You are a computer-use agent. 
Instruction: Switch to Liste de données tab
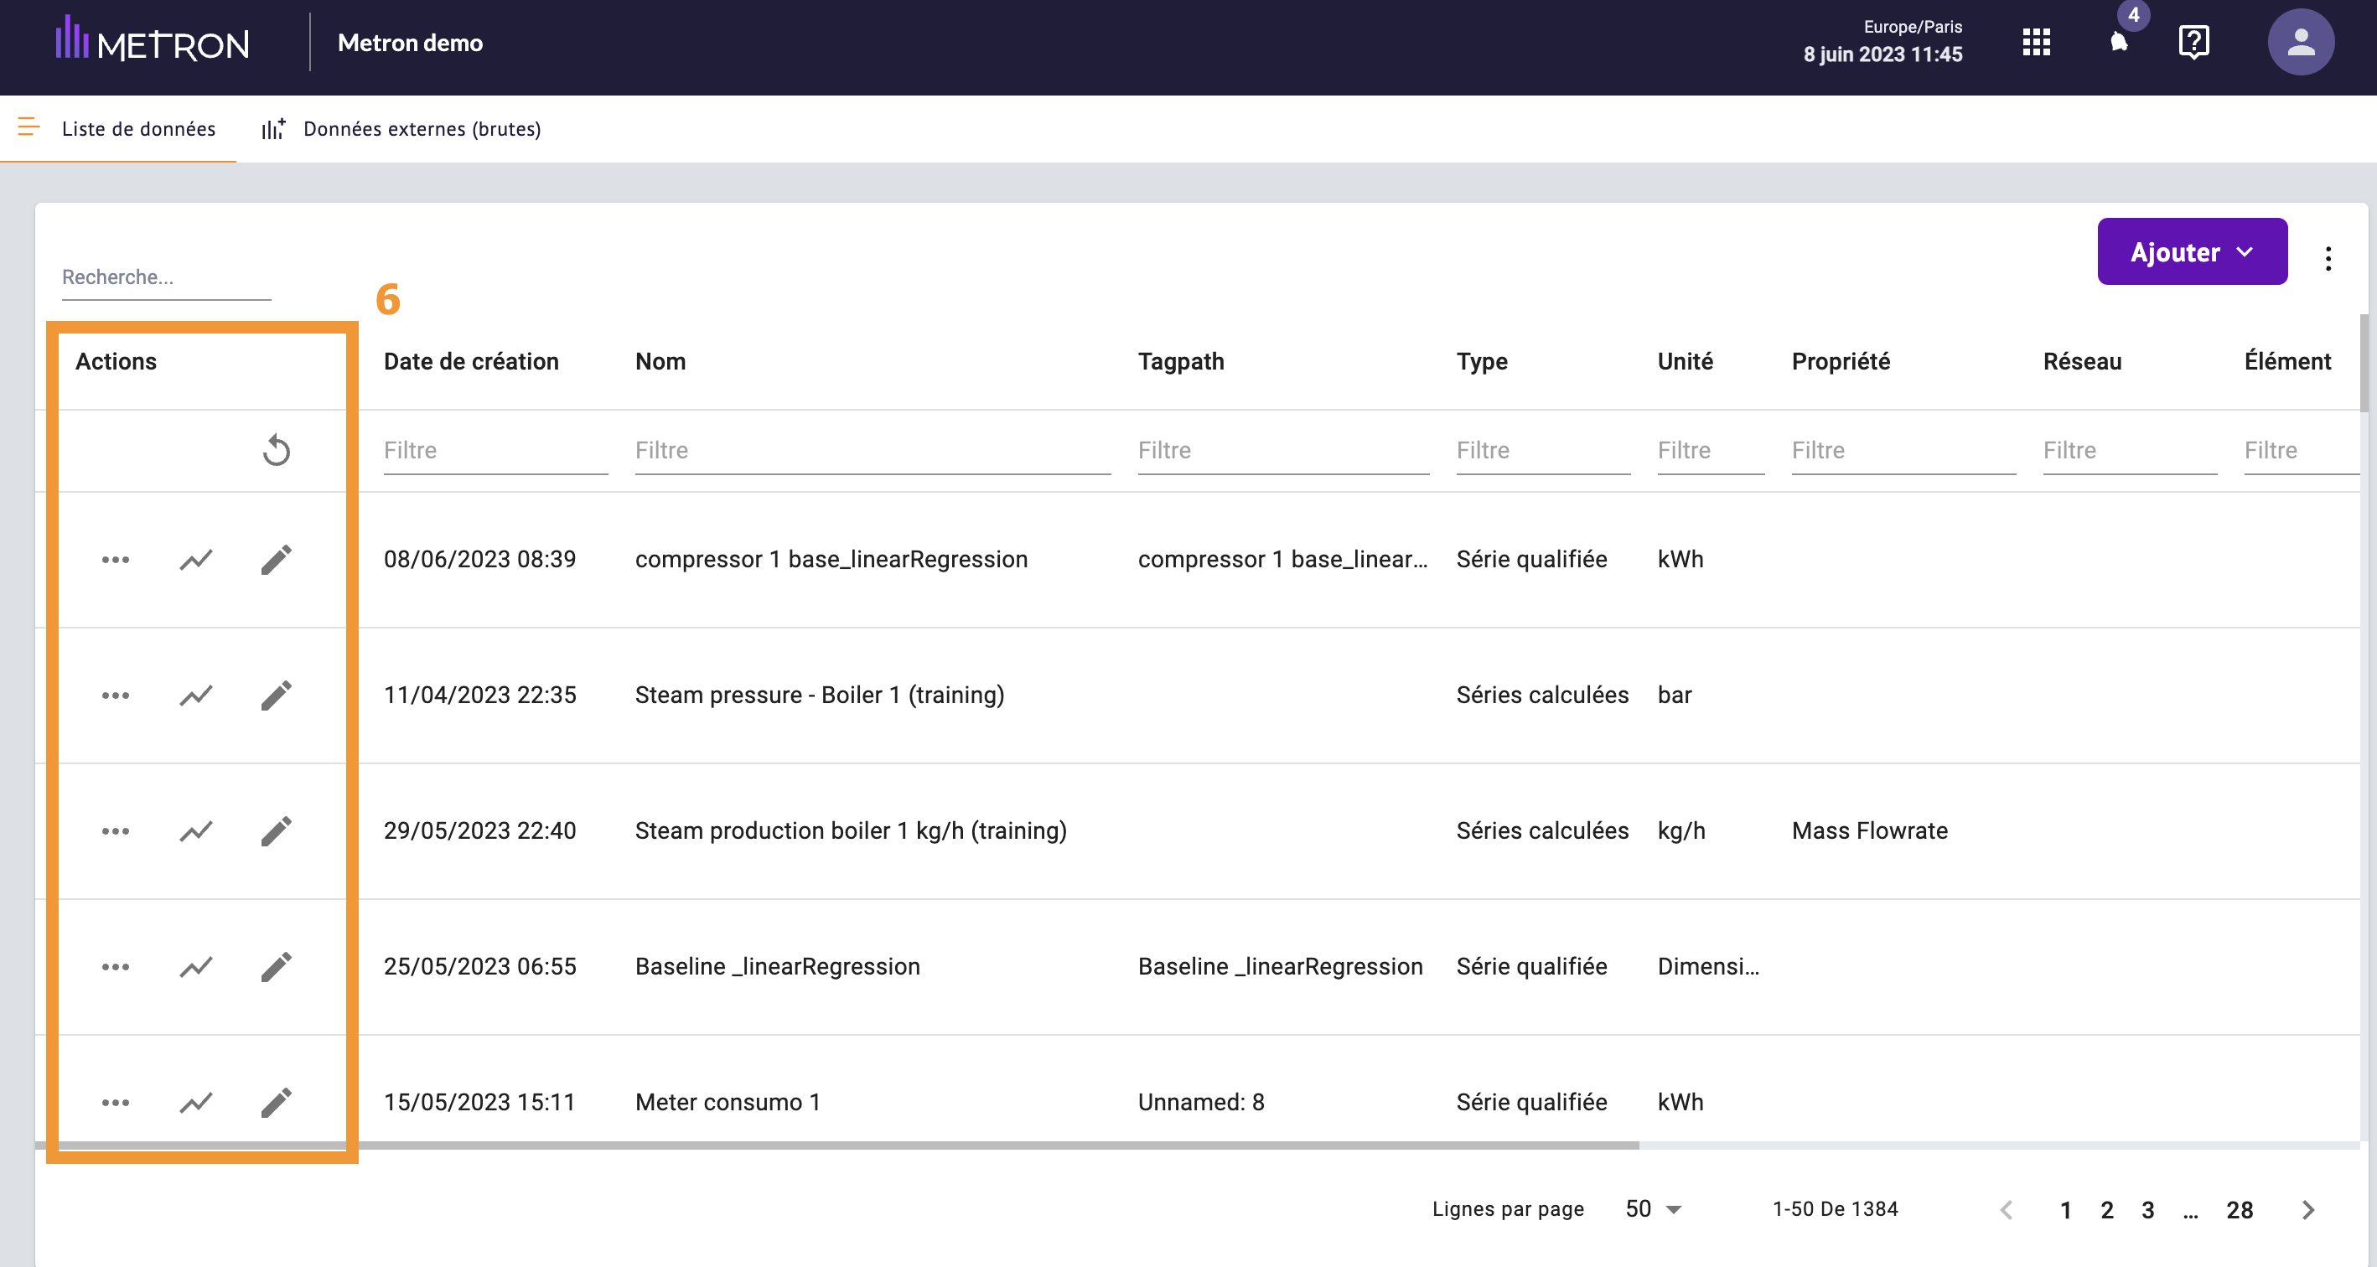[118, 129]
